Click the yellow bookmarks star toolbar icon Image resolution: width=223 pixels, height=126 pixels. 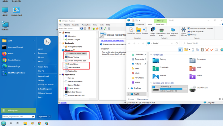point(97,29)
